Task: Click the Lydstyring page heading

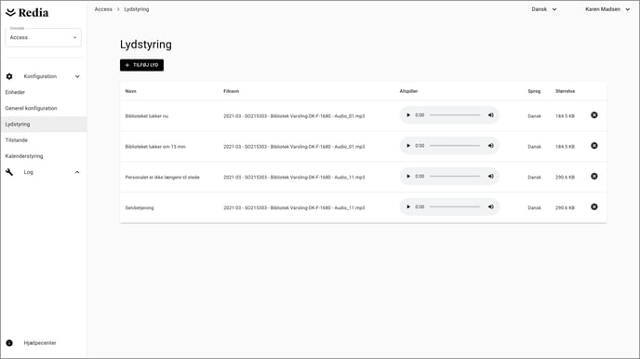Action: tap(146, 45)
